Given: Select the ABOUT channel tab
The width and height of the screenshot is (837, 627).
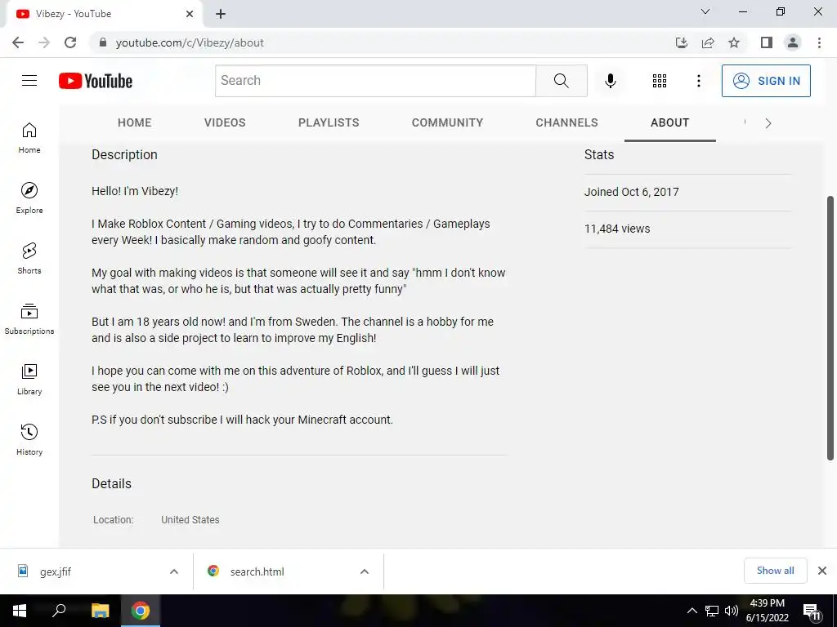Looking at the screenshot, I should tap(670, 122).
